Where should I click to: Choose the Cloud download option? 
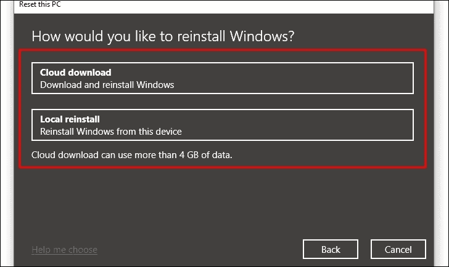click(x=223, y=78)
